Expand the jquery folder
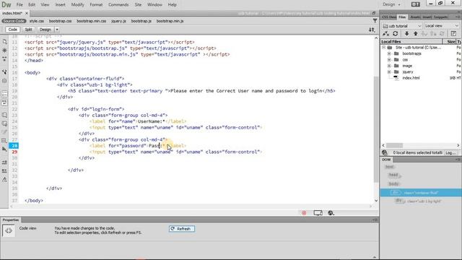This screenshot has height=260, width=462. pyautogui.click(x=389, y=72)
